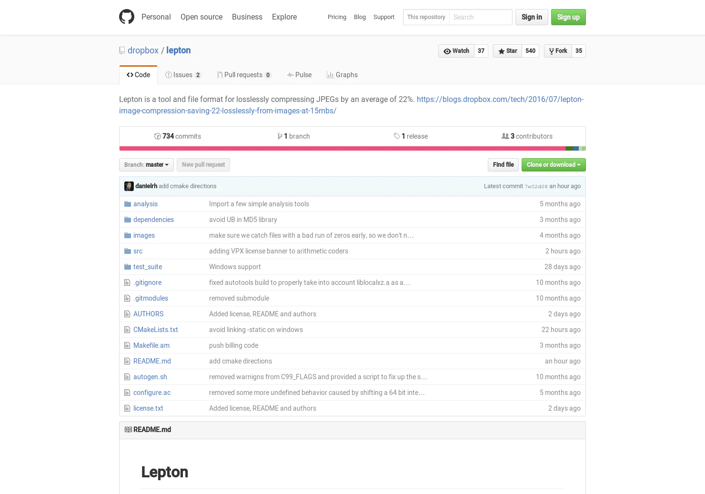Open commit 'add cmake directions' in README.md row
This screenshot has height=494, width=705.
coord(241,361)
